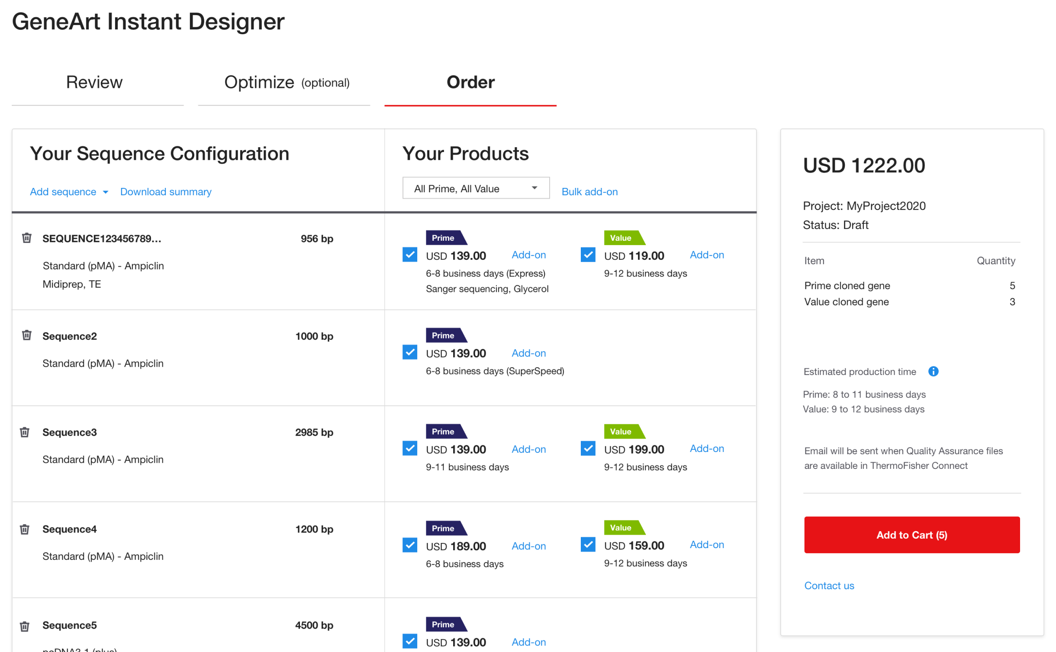This screenshot has width=1056, height=652.
Task: Remove Sequence2 using the trash icon
Action: click(27, 335)
